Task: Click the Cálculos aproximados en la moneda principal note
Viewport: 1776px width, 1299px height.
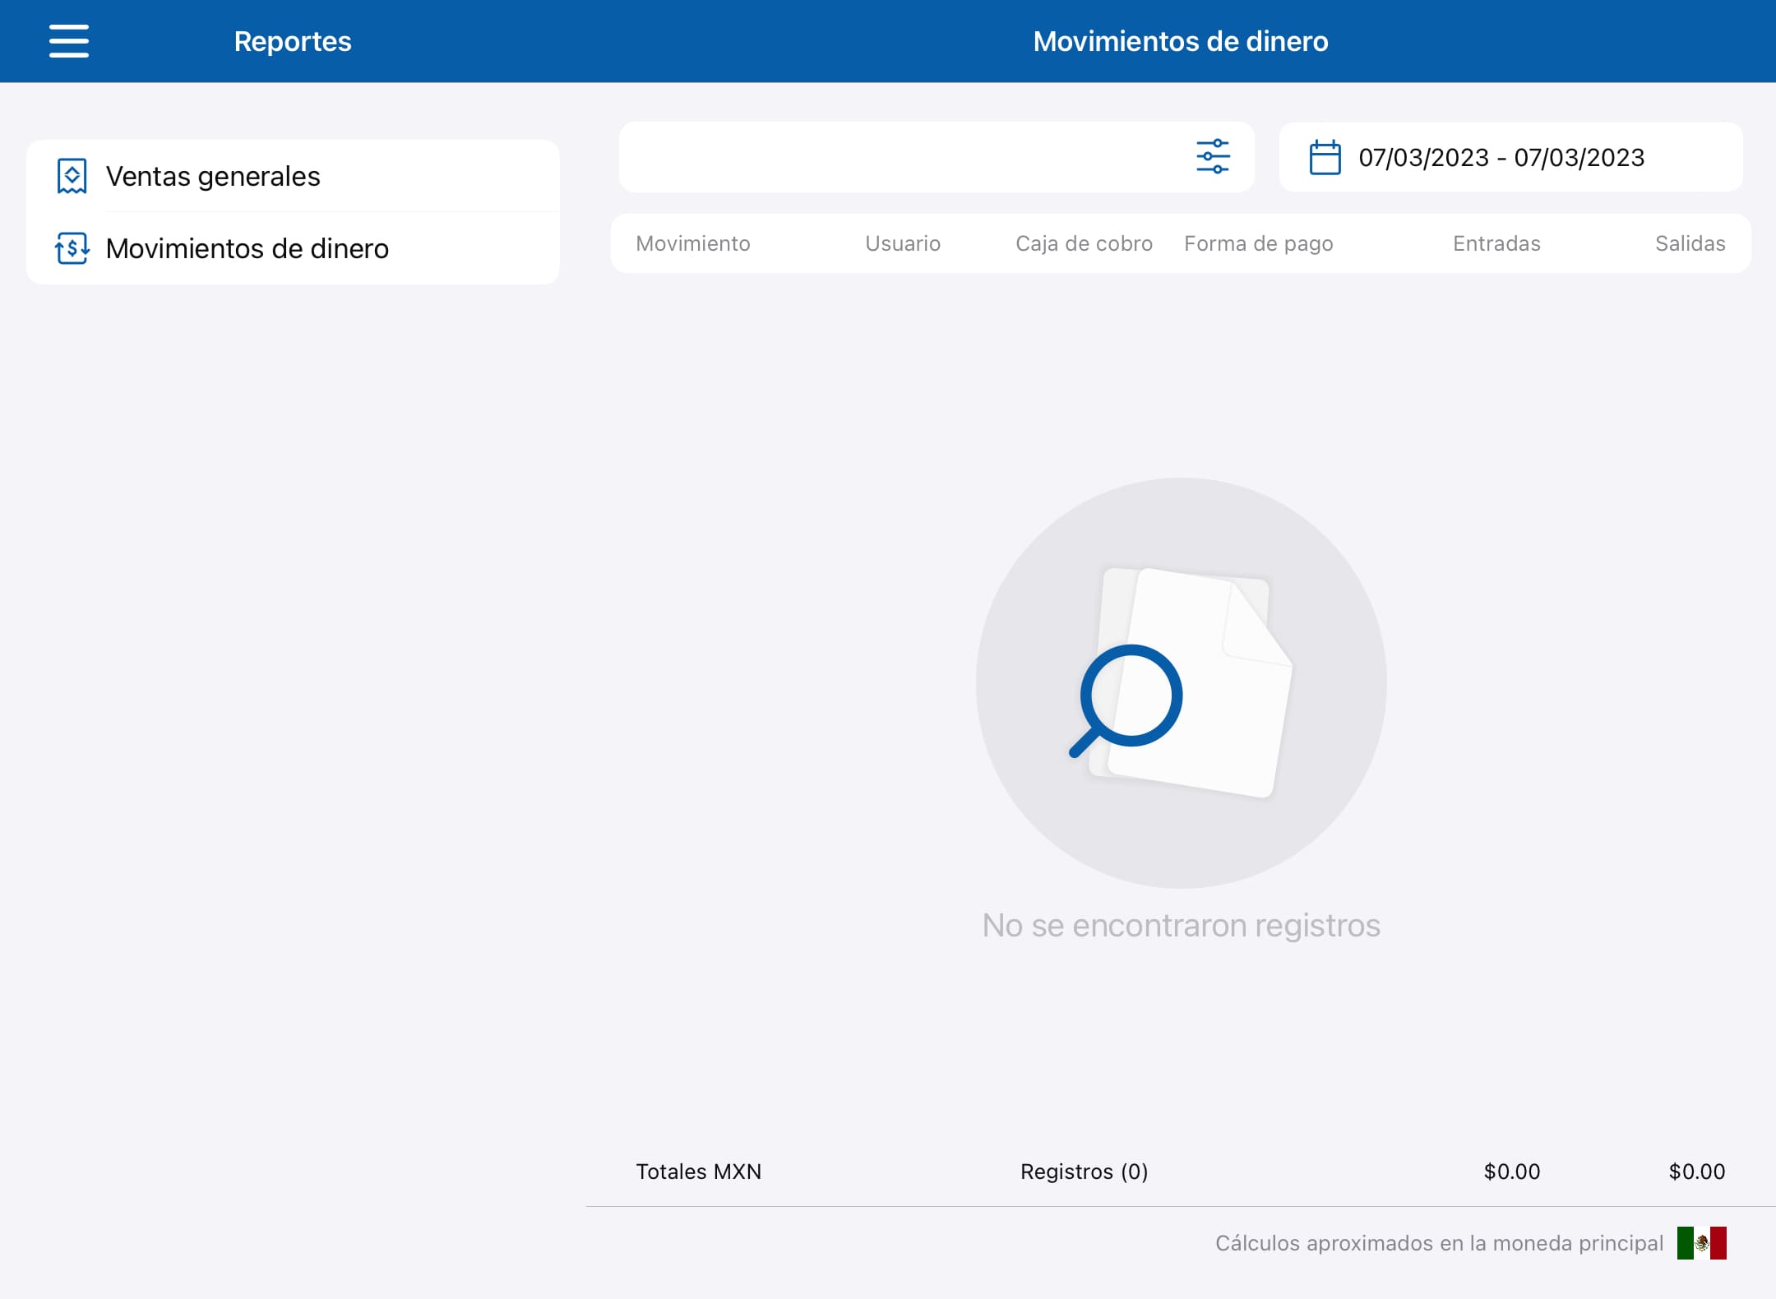Action: click(1439, 1243)
